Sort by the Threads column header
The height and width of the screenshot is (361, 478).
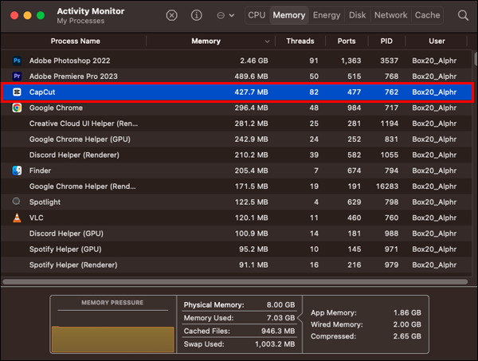coord(300,41)
